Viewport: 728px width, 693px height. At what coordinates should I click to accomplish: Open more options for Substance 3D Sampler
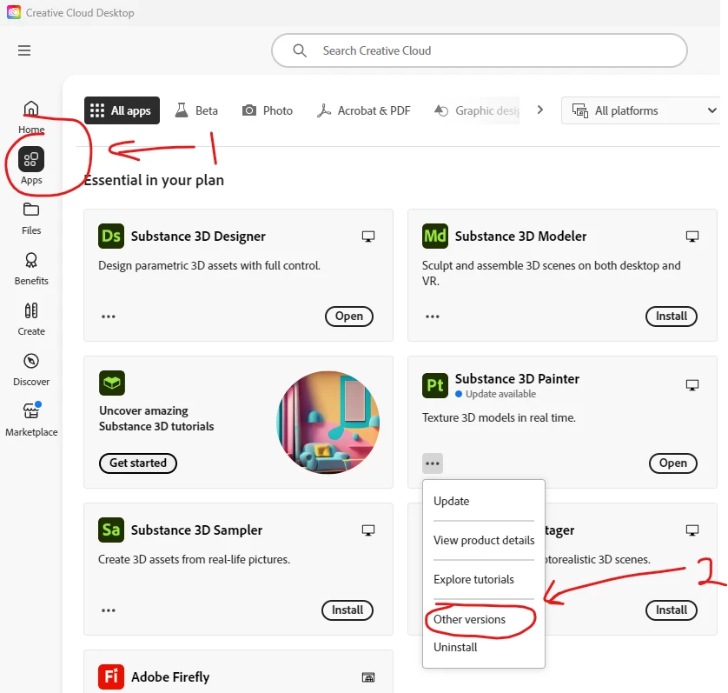109,610
